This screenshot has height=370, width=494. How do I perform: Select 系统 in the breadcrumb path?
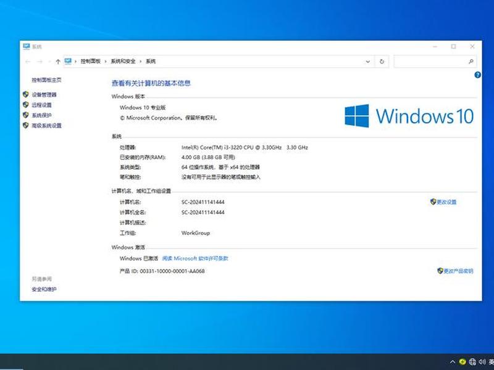(151, 61)
